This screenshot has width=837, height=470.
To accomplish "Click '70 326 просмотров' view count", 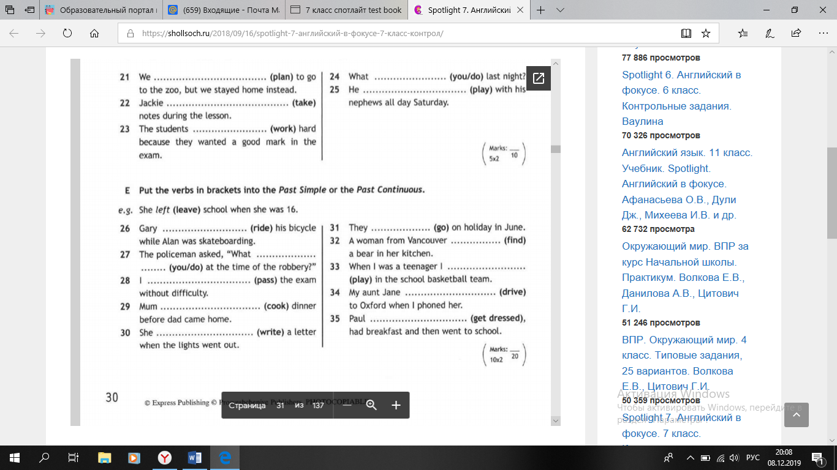I will tap(661, 135).
